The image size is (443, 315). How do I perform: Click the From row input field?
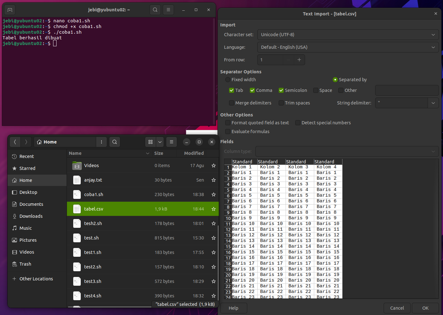pyautogui.click(x=270, y=60)
